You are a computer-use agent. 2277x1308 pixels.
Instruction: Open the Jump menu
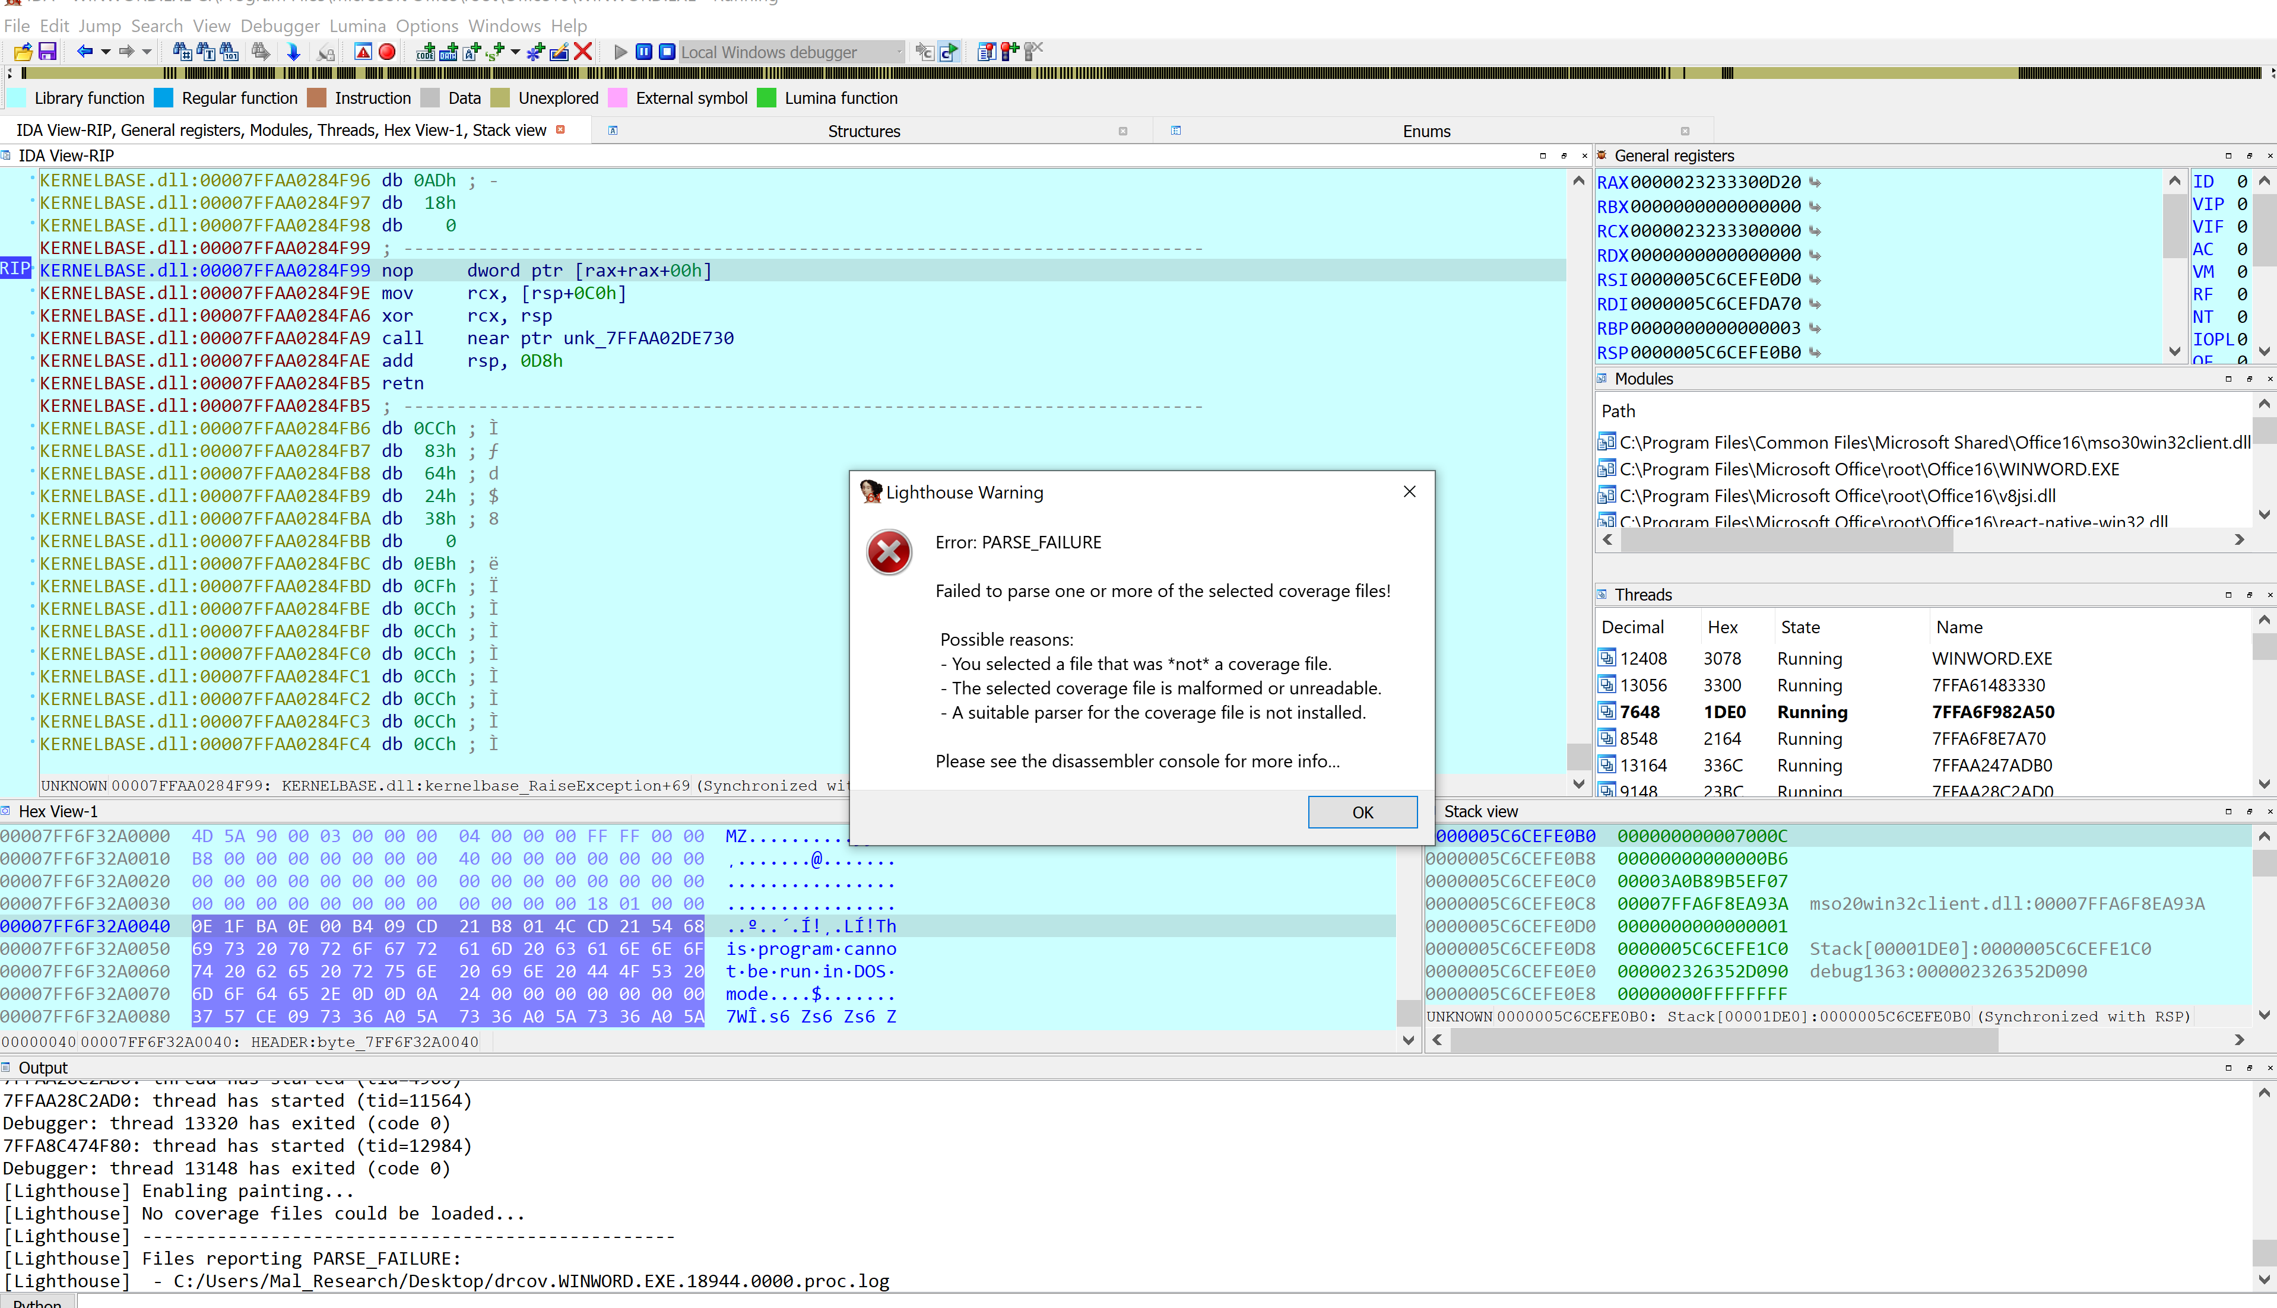tap(100, 26)
